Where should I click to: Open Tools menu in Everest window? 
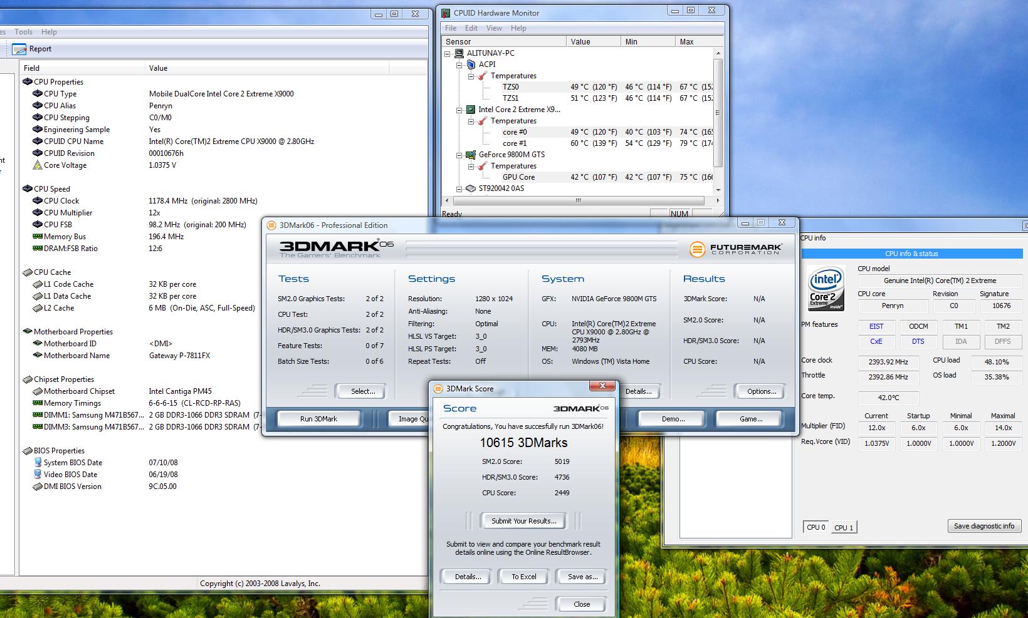[24, 32]
